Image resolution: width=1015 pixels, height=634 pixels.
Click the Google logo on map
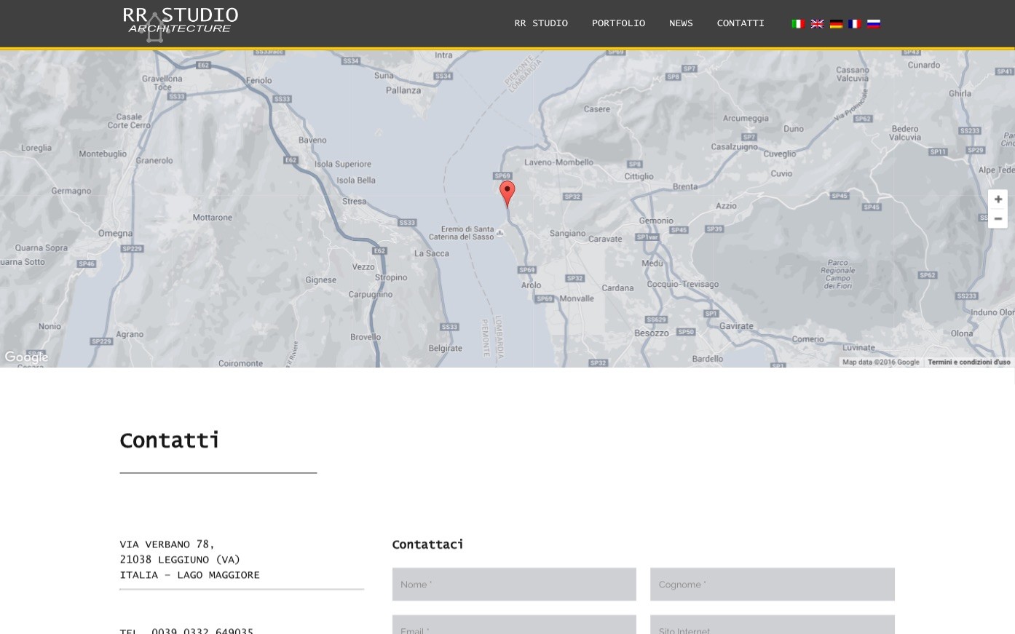coord(26,357)
